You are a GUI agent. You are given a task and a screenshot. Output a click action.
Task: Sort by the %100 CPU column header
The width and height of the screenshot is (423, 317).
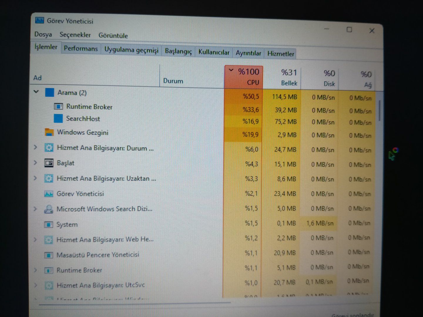244,77
